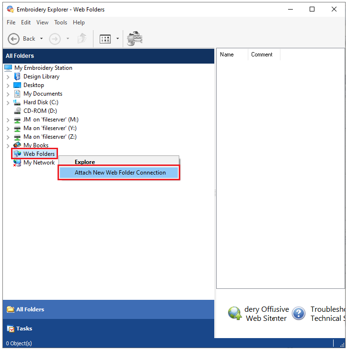Viewport: 348px width, 351px height.
Task: Click the network drive icon for (M:)
Action: (17, 120)
